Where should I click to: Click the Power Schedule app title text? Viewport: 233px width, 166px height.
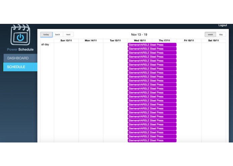pos(20,49)
